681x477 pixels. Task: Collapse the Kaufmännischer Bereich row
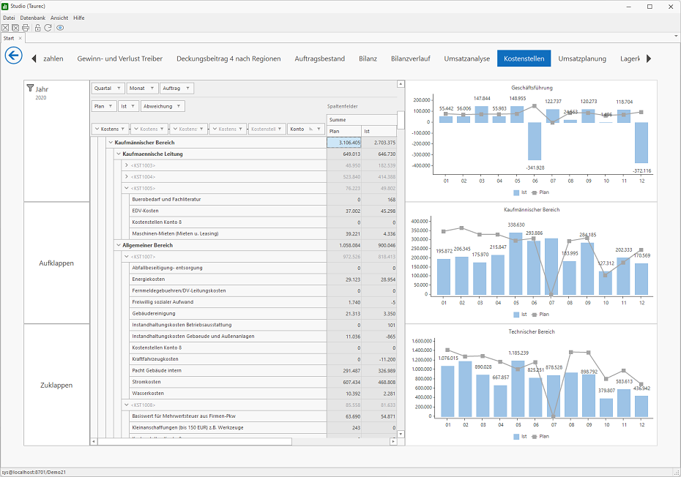pos(111,143)
